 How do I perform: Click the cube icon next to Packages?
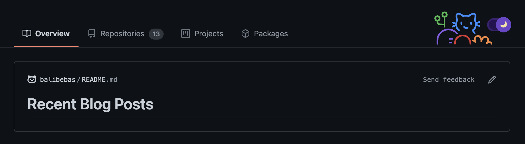(245, 34)
